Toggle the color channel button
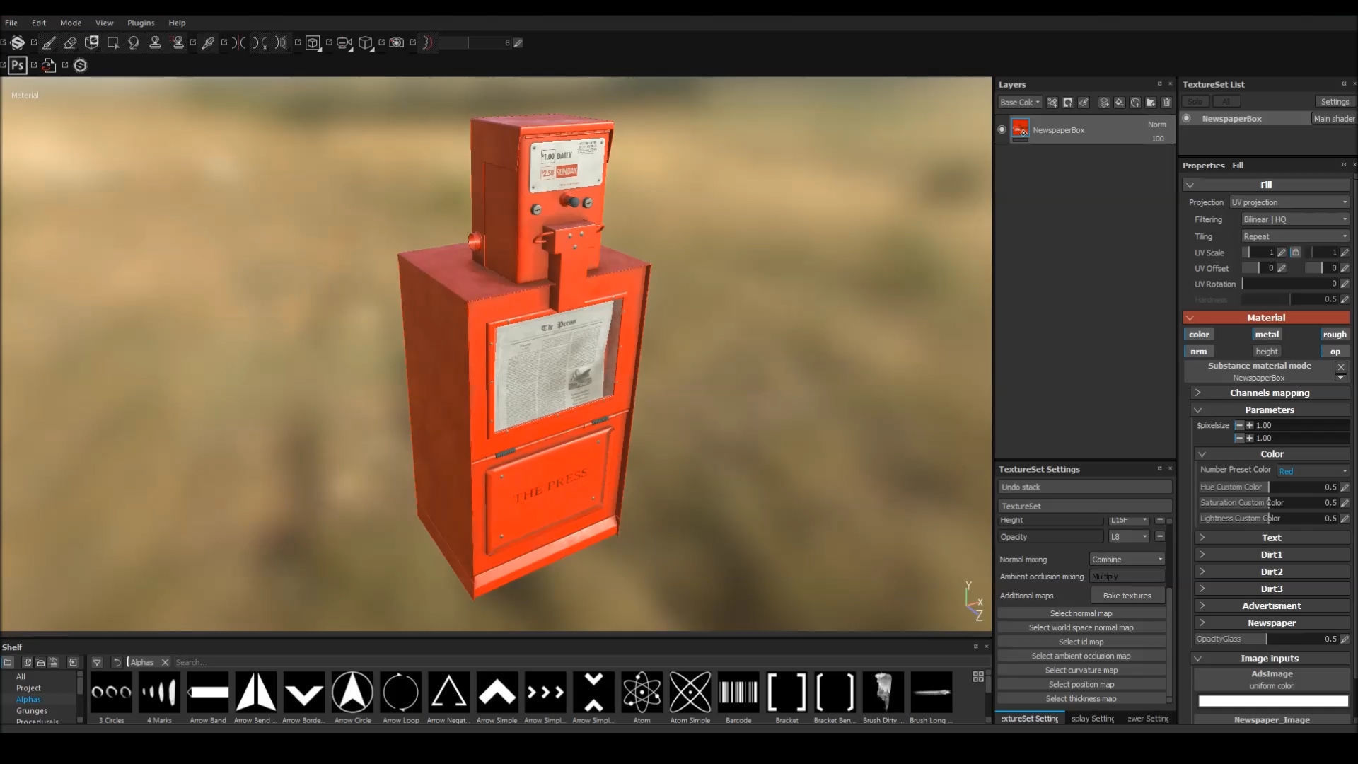This screenshot has width=1358, height=764. point(1199,335)
